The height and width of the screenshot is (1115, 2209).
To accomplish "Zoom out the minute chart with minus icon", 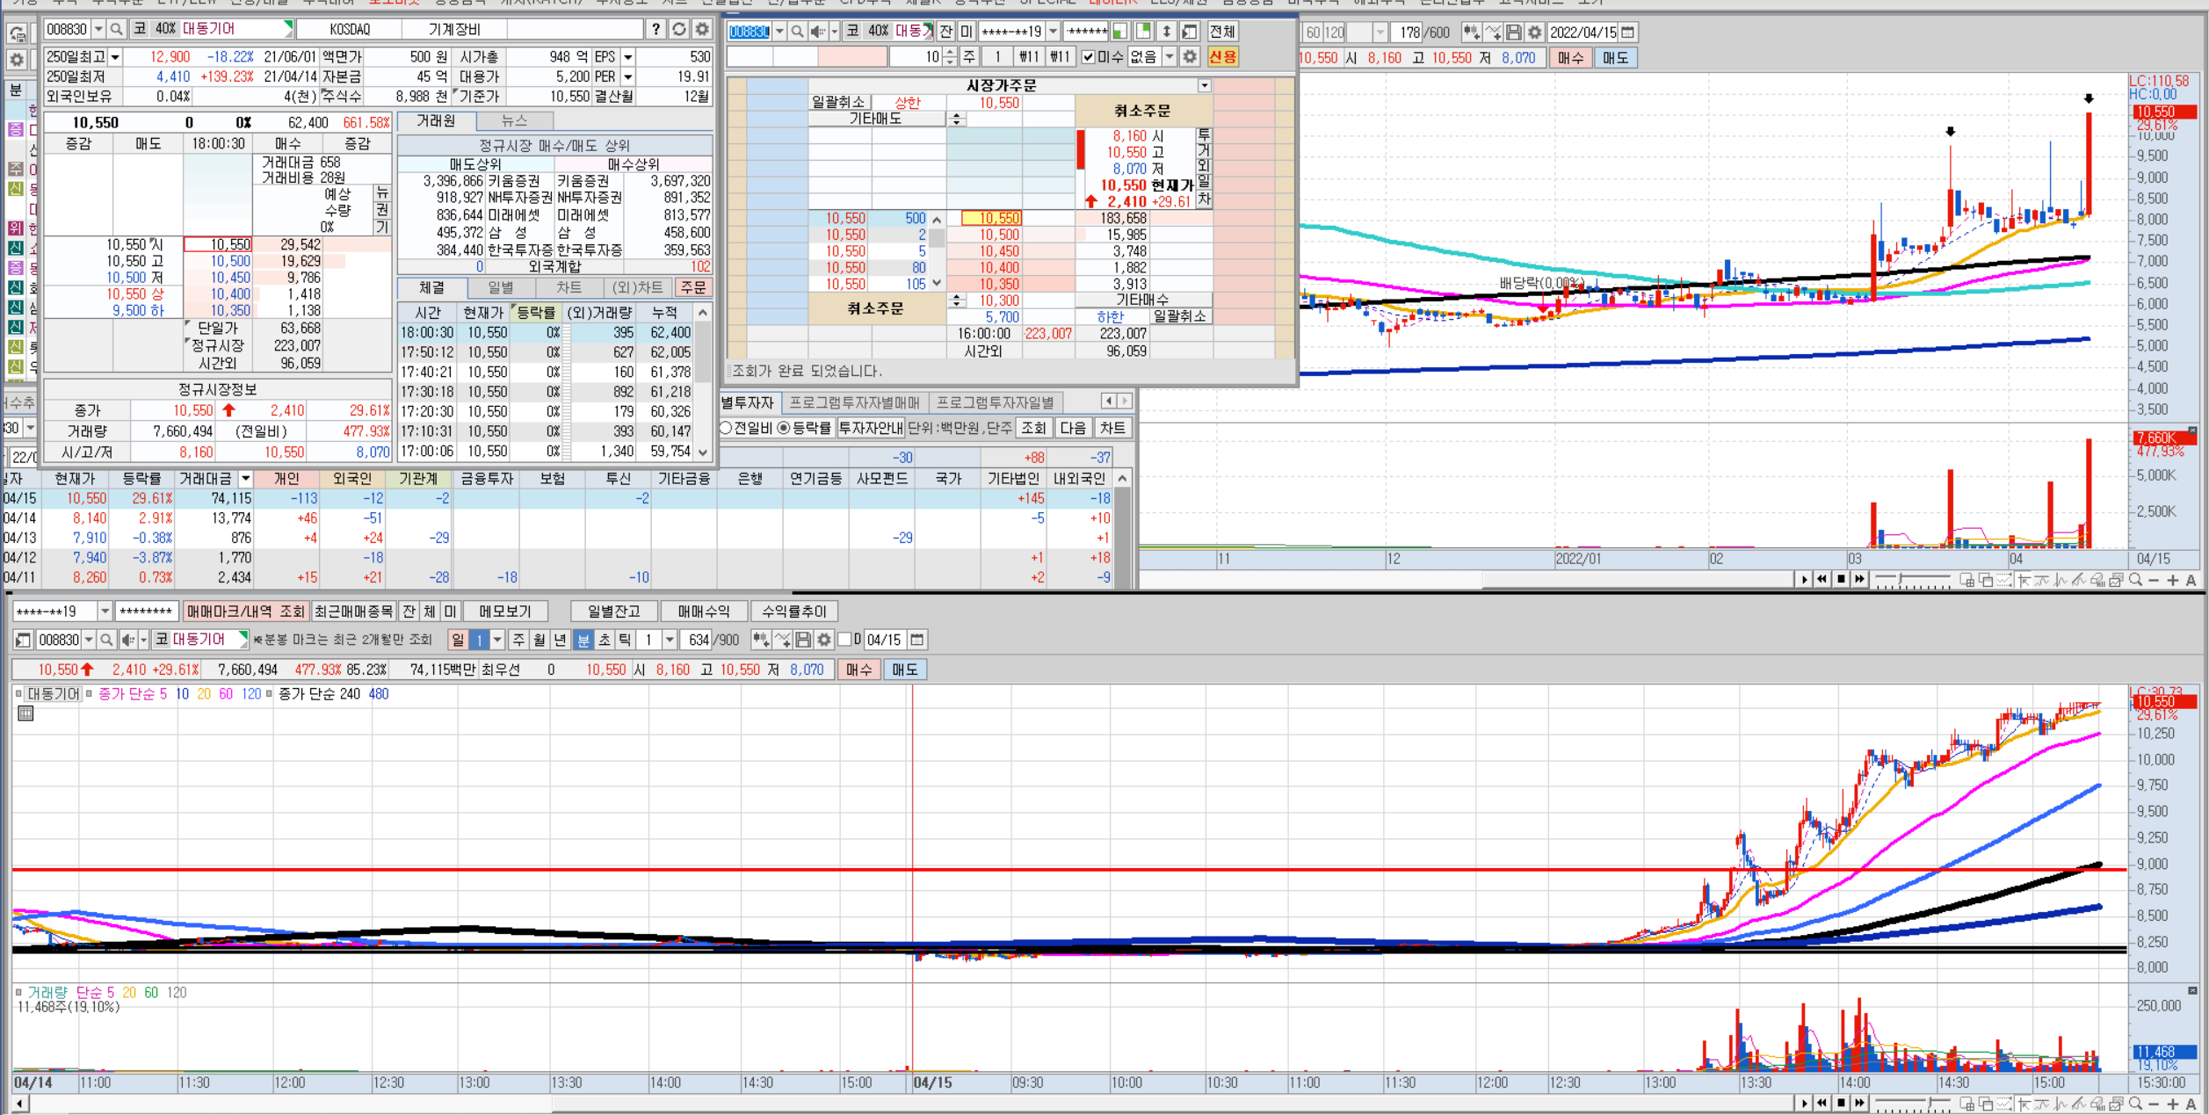I will (x=2154, y=1104).
